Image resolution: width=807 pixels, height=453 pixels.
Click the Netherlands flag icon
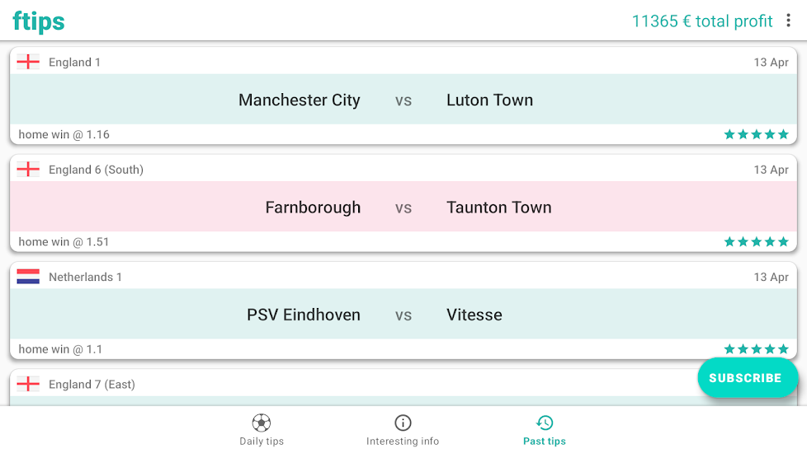pos(28,277)
